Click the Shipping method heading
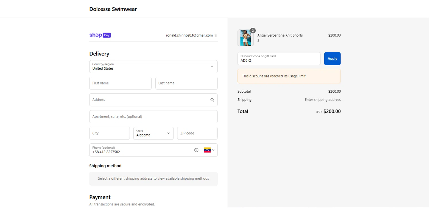430x208 pixels. click(105, 166)
